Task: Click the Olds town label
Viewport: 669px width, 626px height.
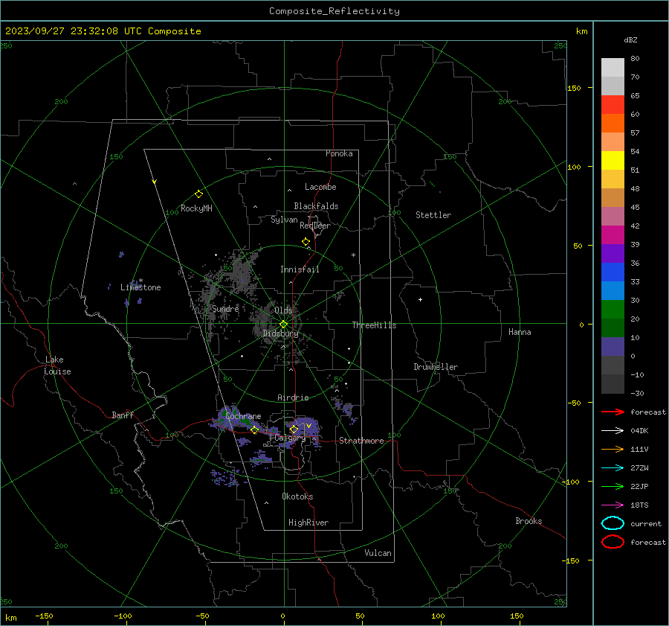Action: point(283,310)
